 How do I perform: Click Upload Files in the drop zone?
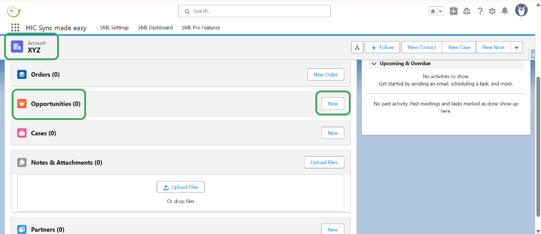181,187
